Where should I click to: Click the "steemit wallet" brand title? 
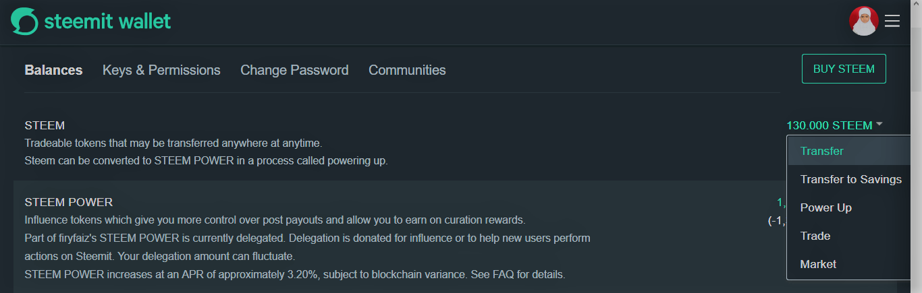(x=107, y=22)
